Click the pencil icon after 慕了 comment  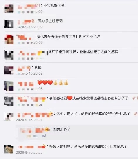tap(136, 114)
